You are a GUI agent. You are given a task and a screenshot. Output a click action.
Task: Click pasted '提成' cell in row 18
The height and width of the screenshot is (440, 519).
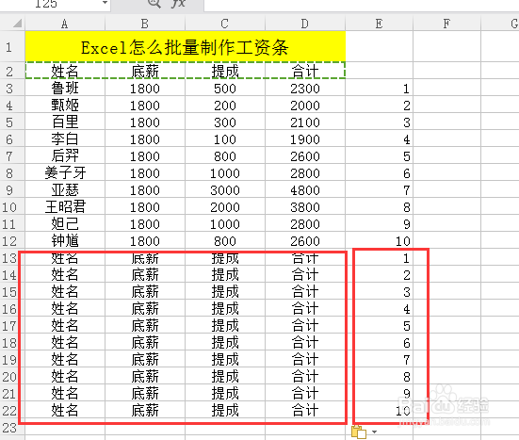[x=225, y=342]
